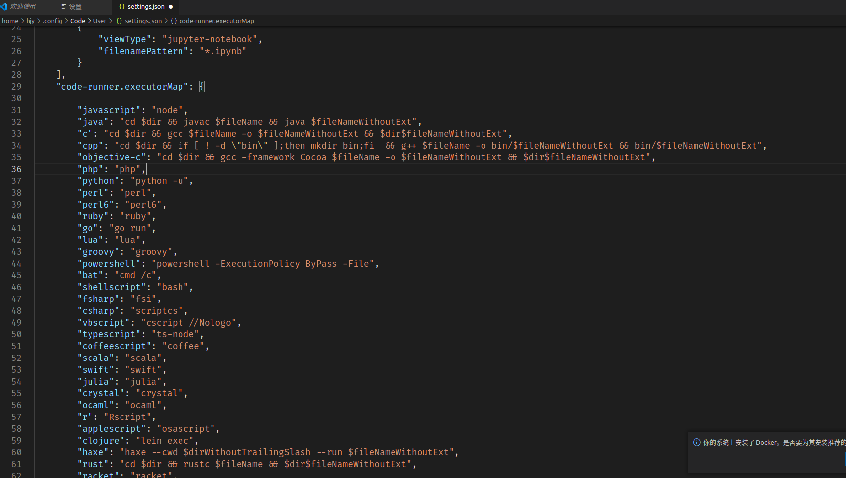Click the "scala" key
Image resolution: width=846 pixels, height=478 pixels.
coord(95,358)
